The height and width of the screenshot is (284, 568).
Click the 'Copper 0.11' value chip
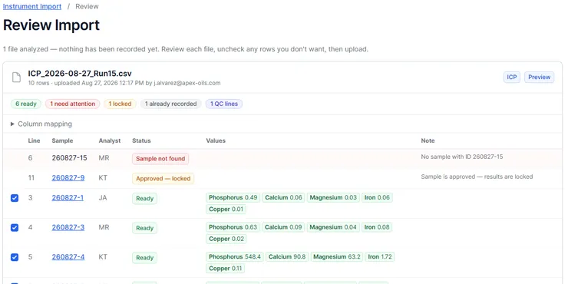[x=226, y=269]
